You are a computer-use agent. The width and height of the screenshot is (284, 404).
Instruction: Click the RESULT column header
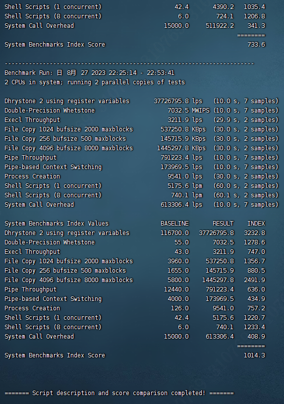coord(223,224)
